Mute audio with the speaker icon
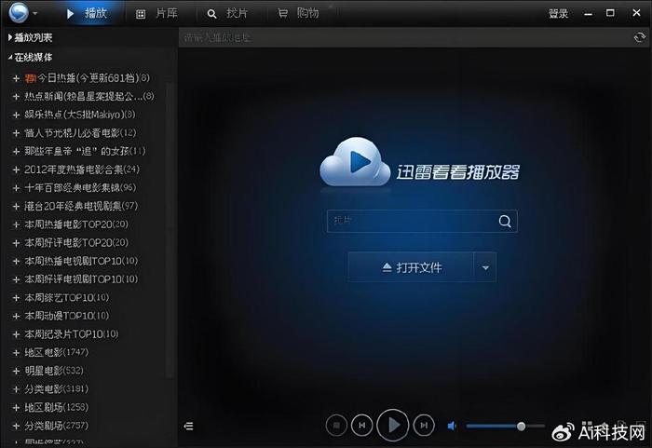The height and width of the screenshot is (448, 652). point(452,426)
